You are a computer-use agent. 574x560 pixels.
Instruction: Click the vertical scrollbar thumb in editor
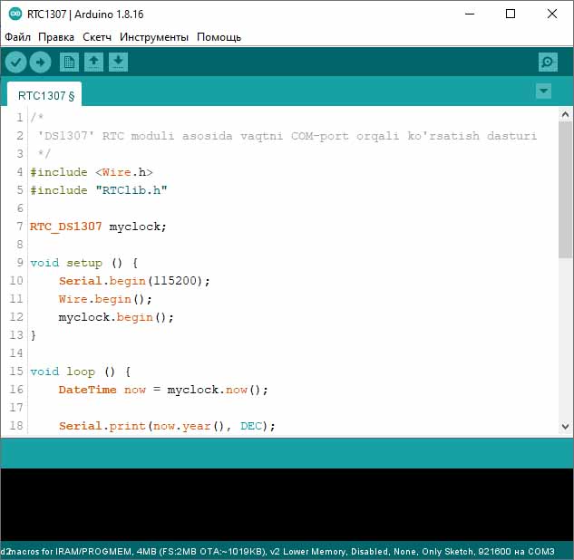click(x=565, y=190)
